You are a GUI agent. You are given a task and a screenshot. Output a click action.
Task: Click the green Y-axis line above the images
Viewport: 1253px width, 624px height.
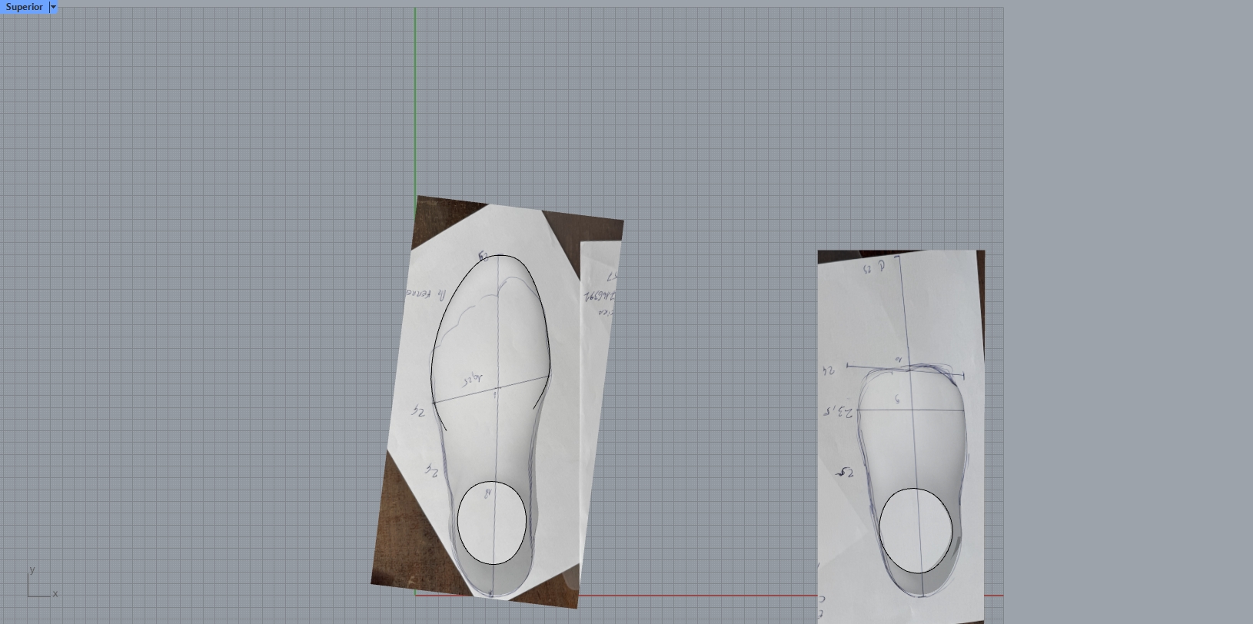(415, 100)
